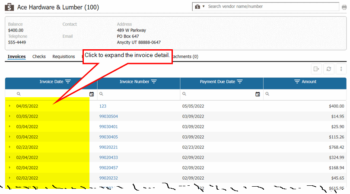Click the $400.00 balance value
The image size is (350, 194).
coord(16,30)
